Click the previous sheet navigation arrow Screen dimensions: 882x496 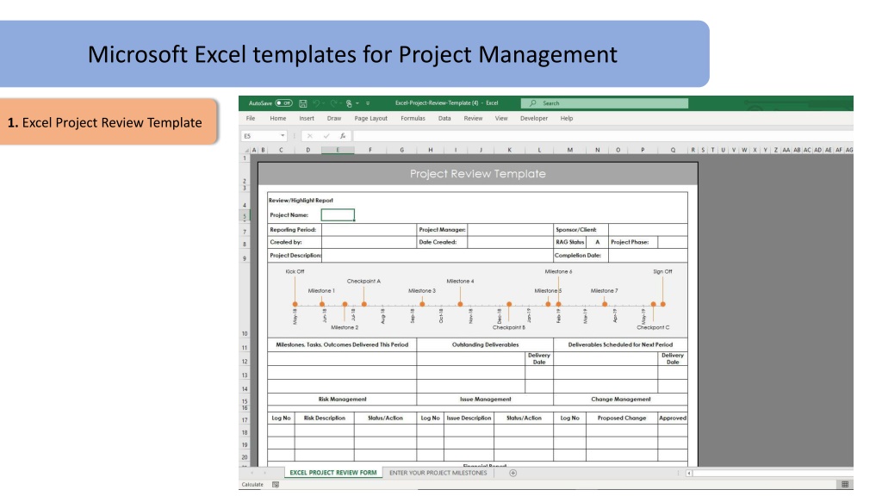(252, 473)
